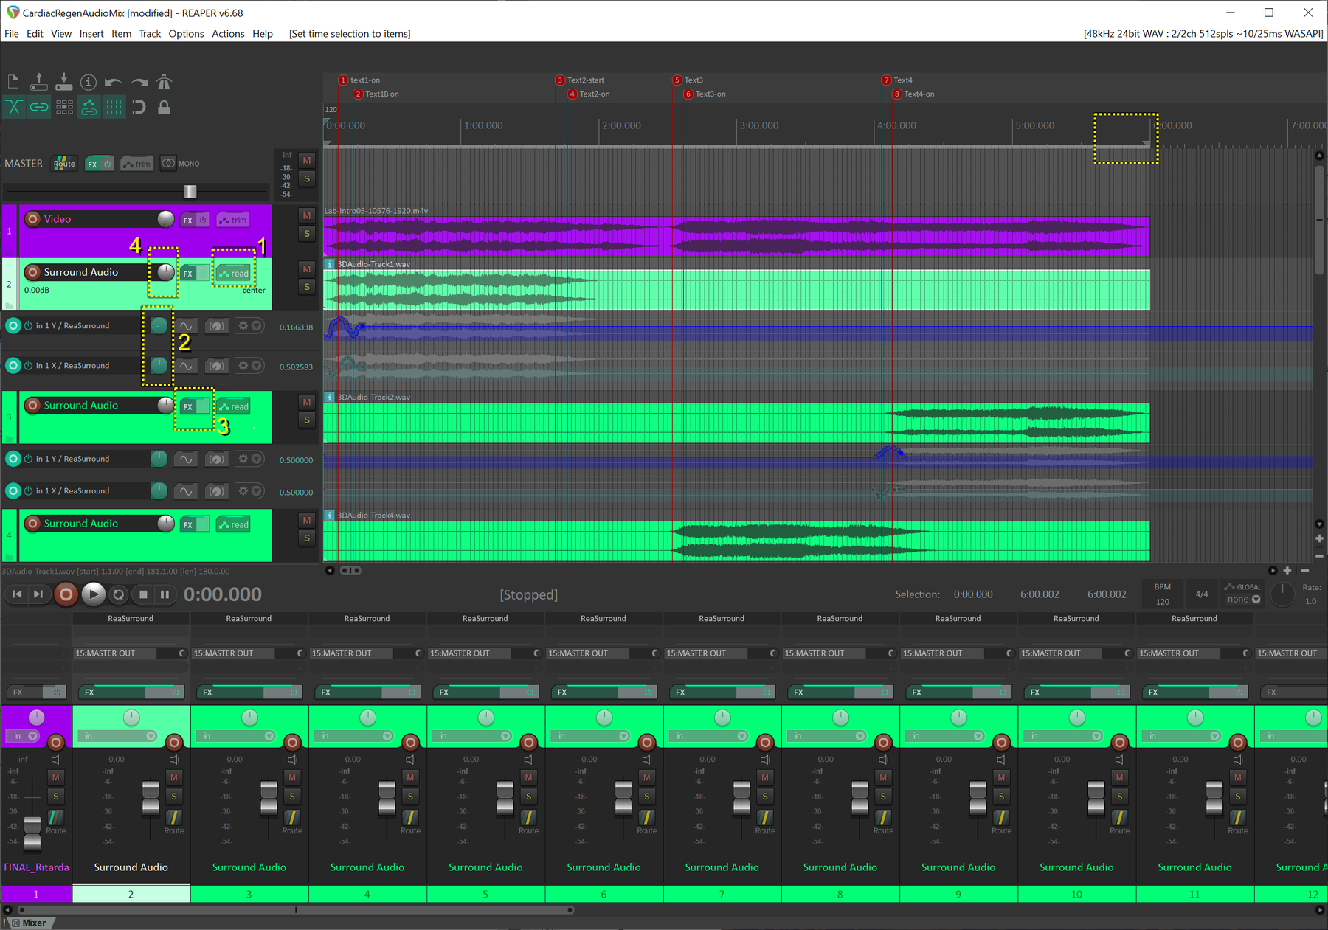Toggle snap magnet toolbar icon
The width and height of the screenshot is (1328, 930).
tap(139, 107)
